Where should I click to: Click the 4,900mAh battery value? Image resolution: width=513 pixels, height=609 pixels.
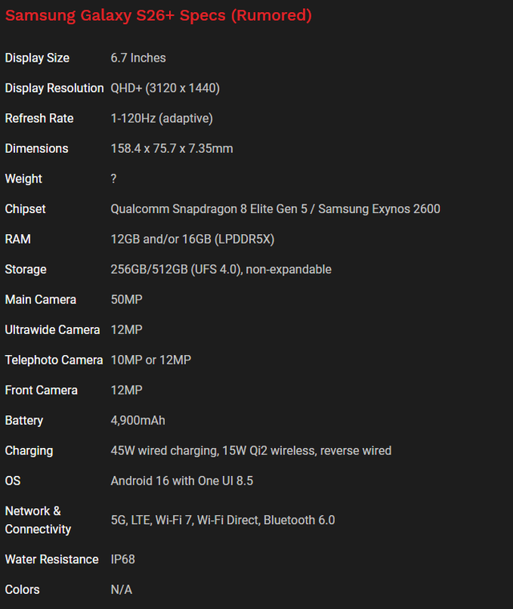click(x=138, y=421)
